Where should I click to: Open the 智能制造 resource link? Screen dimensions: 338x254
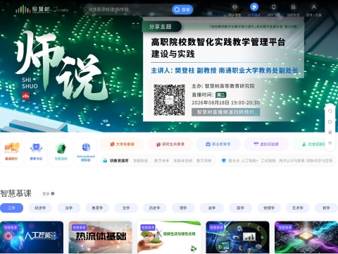click(141, 161)
